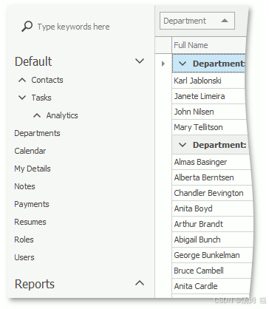269x309 pixels.
Task: Select the second Department group row
Action: pos(211,145)
